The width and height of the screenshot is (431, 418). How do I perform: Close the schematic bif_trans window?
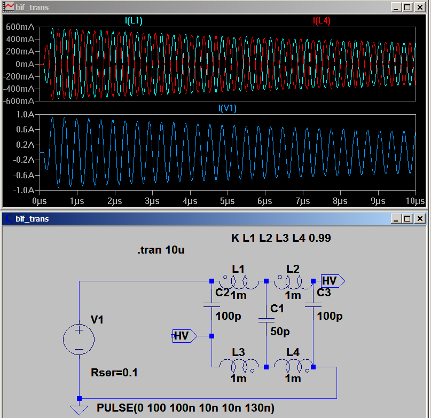click(x=420, y=218)
